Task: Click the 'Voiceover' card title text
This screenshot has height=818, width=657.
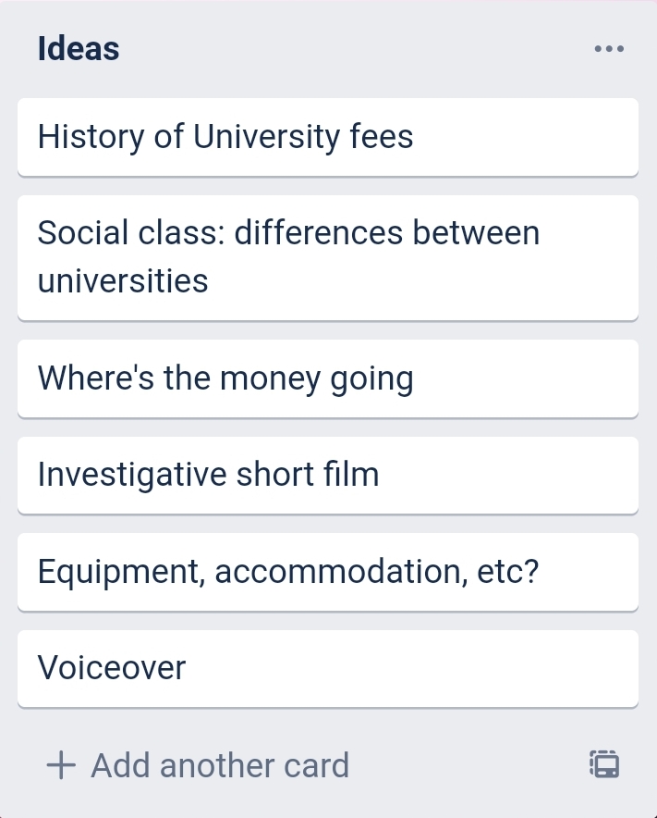Action: coord(112,667)
